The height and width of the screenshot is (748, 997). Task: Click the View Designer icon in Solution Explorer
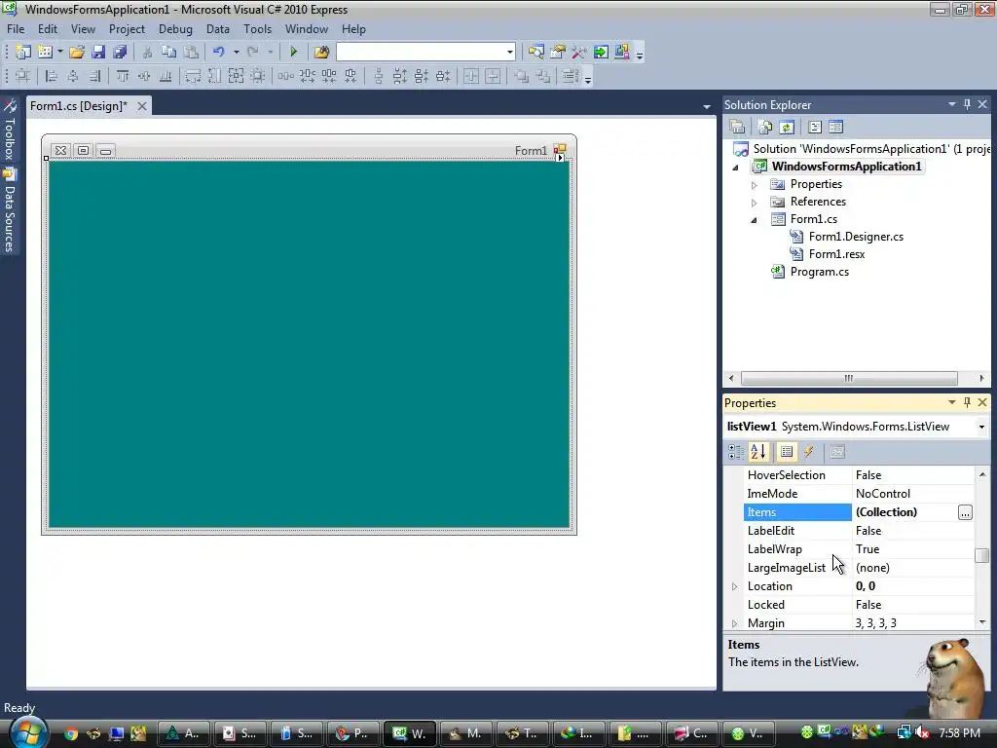point(836,128)
